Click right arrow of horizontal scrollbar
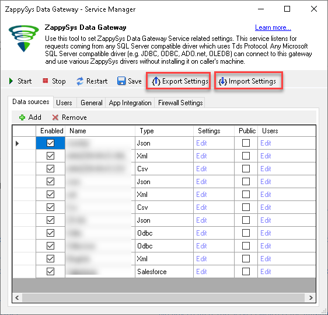Image resolution: width=328 pixels, height=315 pixels. [x=311, y=297]
